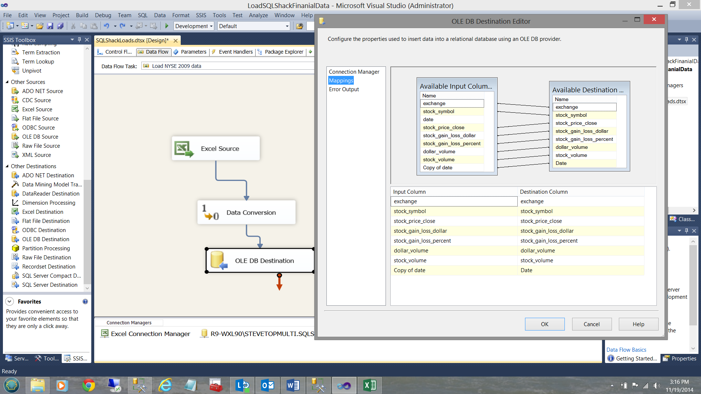Click the Save All toolbar icon
Viewport: 701px width, 394px height.
(x=60, y=26)
